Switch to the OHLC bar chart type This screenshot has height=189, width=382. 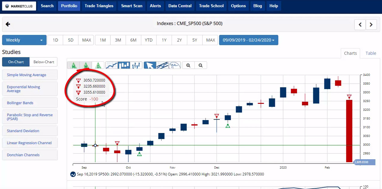click(136, 65)
